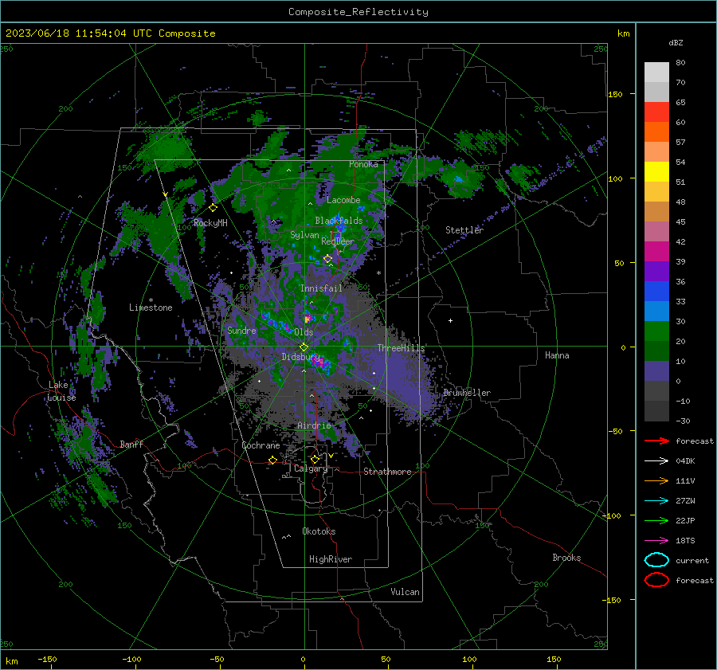Click the Sylvan label on the map
This screenshot has height=670, width=717.
(x=304, y=235)
